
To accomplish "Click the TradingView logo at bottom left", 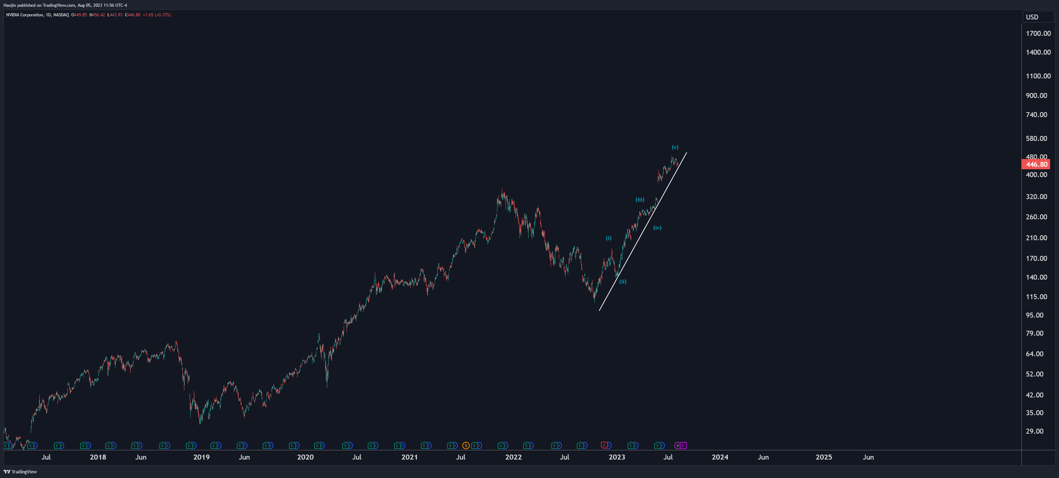I will pyautogui.click(x=20, y=471).
